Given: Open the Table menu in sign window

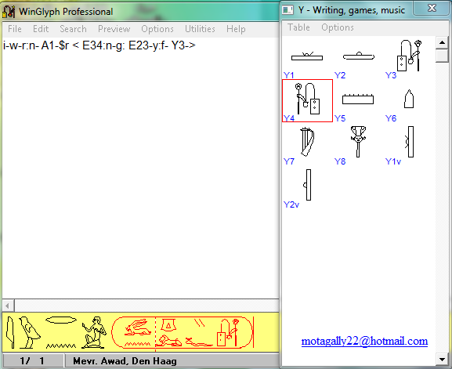Looking at the screenshot, I should click(x=298, y=27).
